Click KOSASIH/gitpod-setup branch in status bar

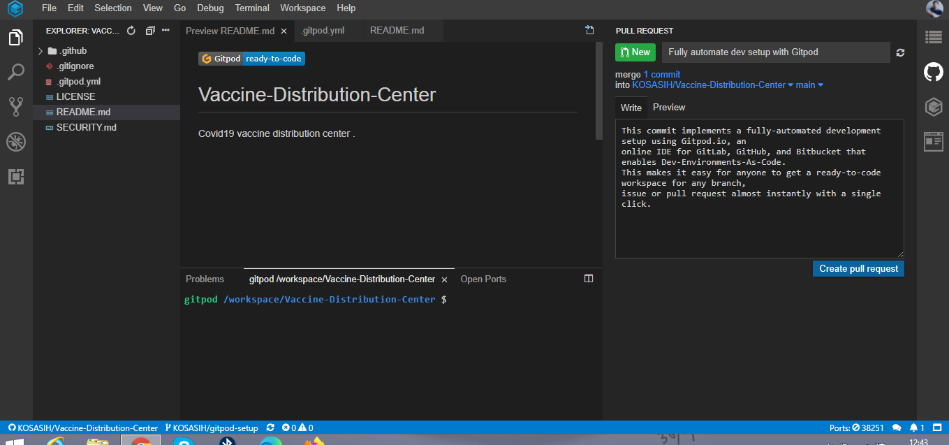click(212, 428)
